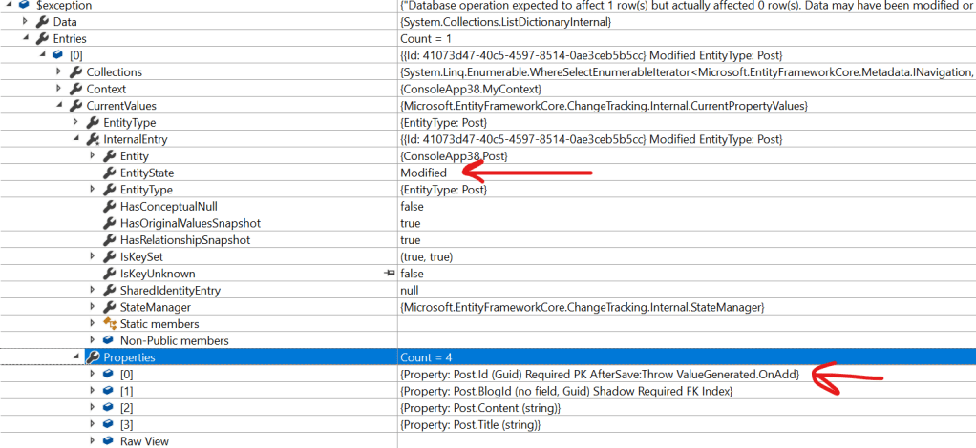Click the Non-Public members cube icon
976x448 pixels.
coord(109,341)
